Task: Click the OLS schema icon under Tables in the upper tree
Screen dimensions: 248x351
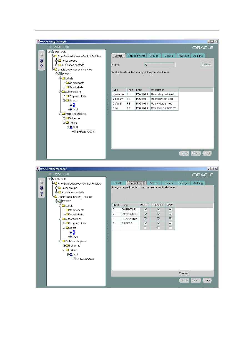Action: tap(71, 127)
